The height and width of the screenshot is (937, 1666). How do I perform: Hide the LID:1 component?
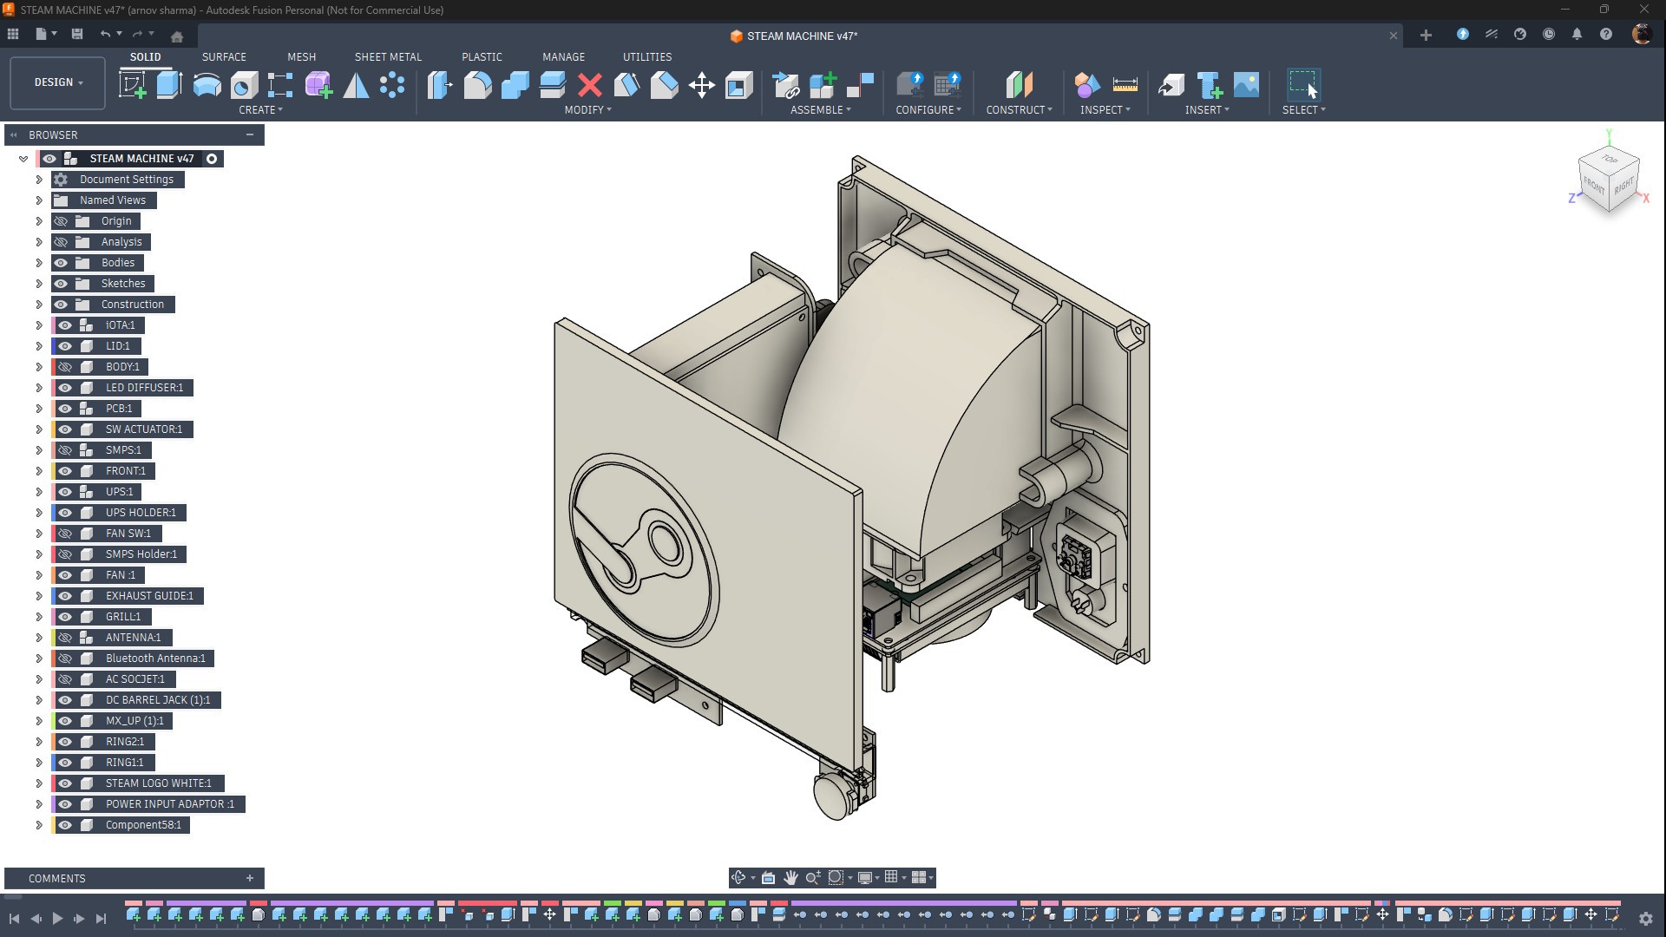(65, 346)
